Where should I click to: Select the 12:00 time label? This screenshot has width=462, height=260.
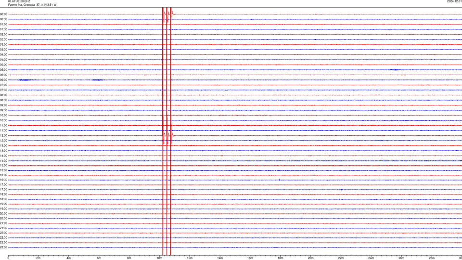click(3, 136)
